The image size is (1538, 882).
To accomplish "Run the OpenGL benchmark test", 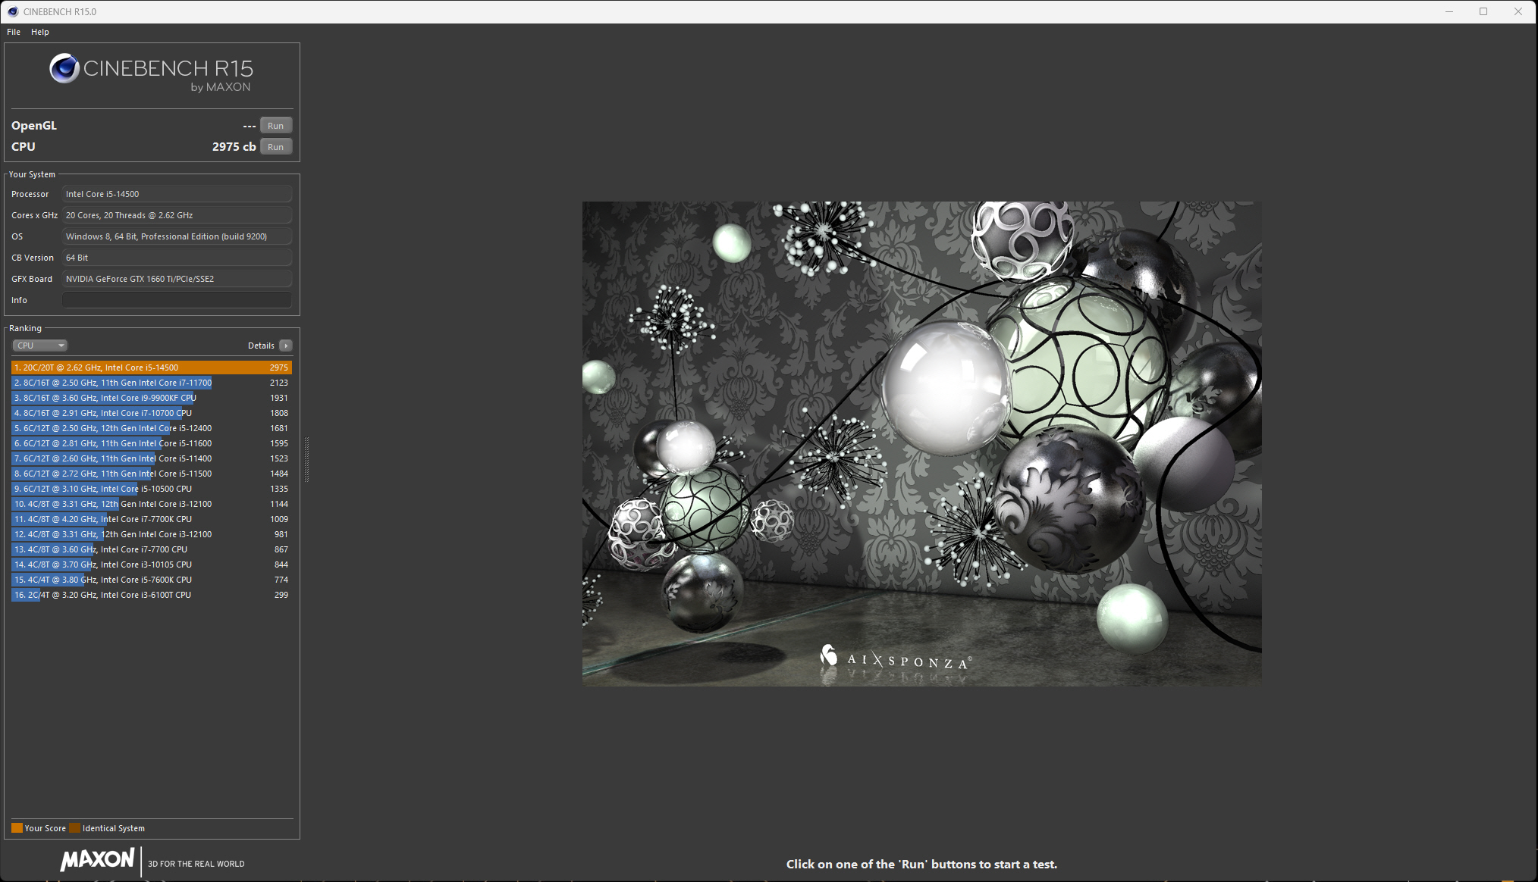I will [275, 126].
